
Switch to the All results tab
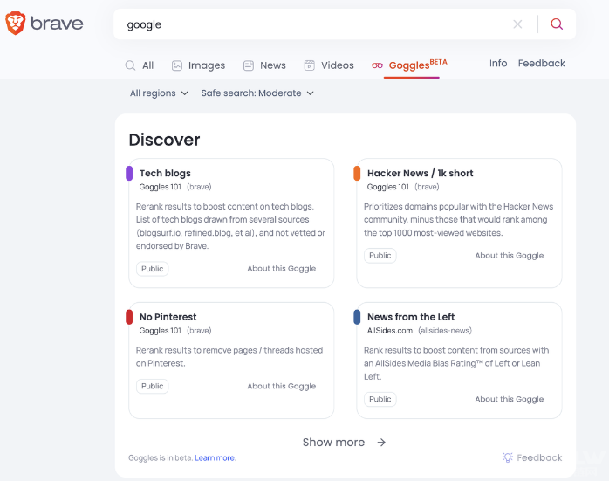click(139, 65)
